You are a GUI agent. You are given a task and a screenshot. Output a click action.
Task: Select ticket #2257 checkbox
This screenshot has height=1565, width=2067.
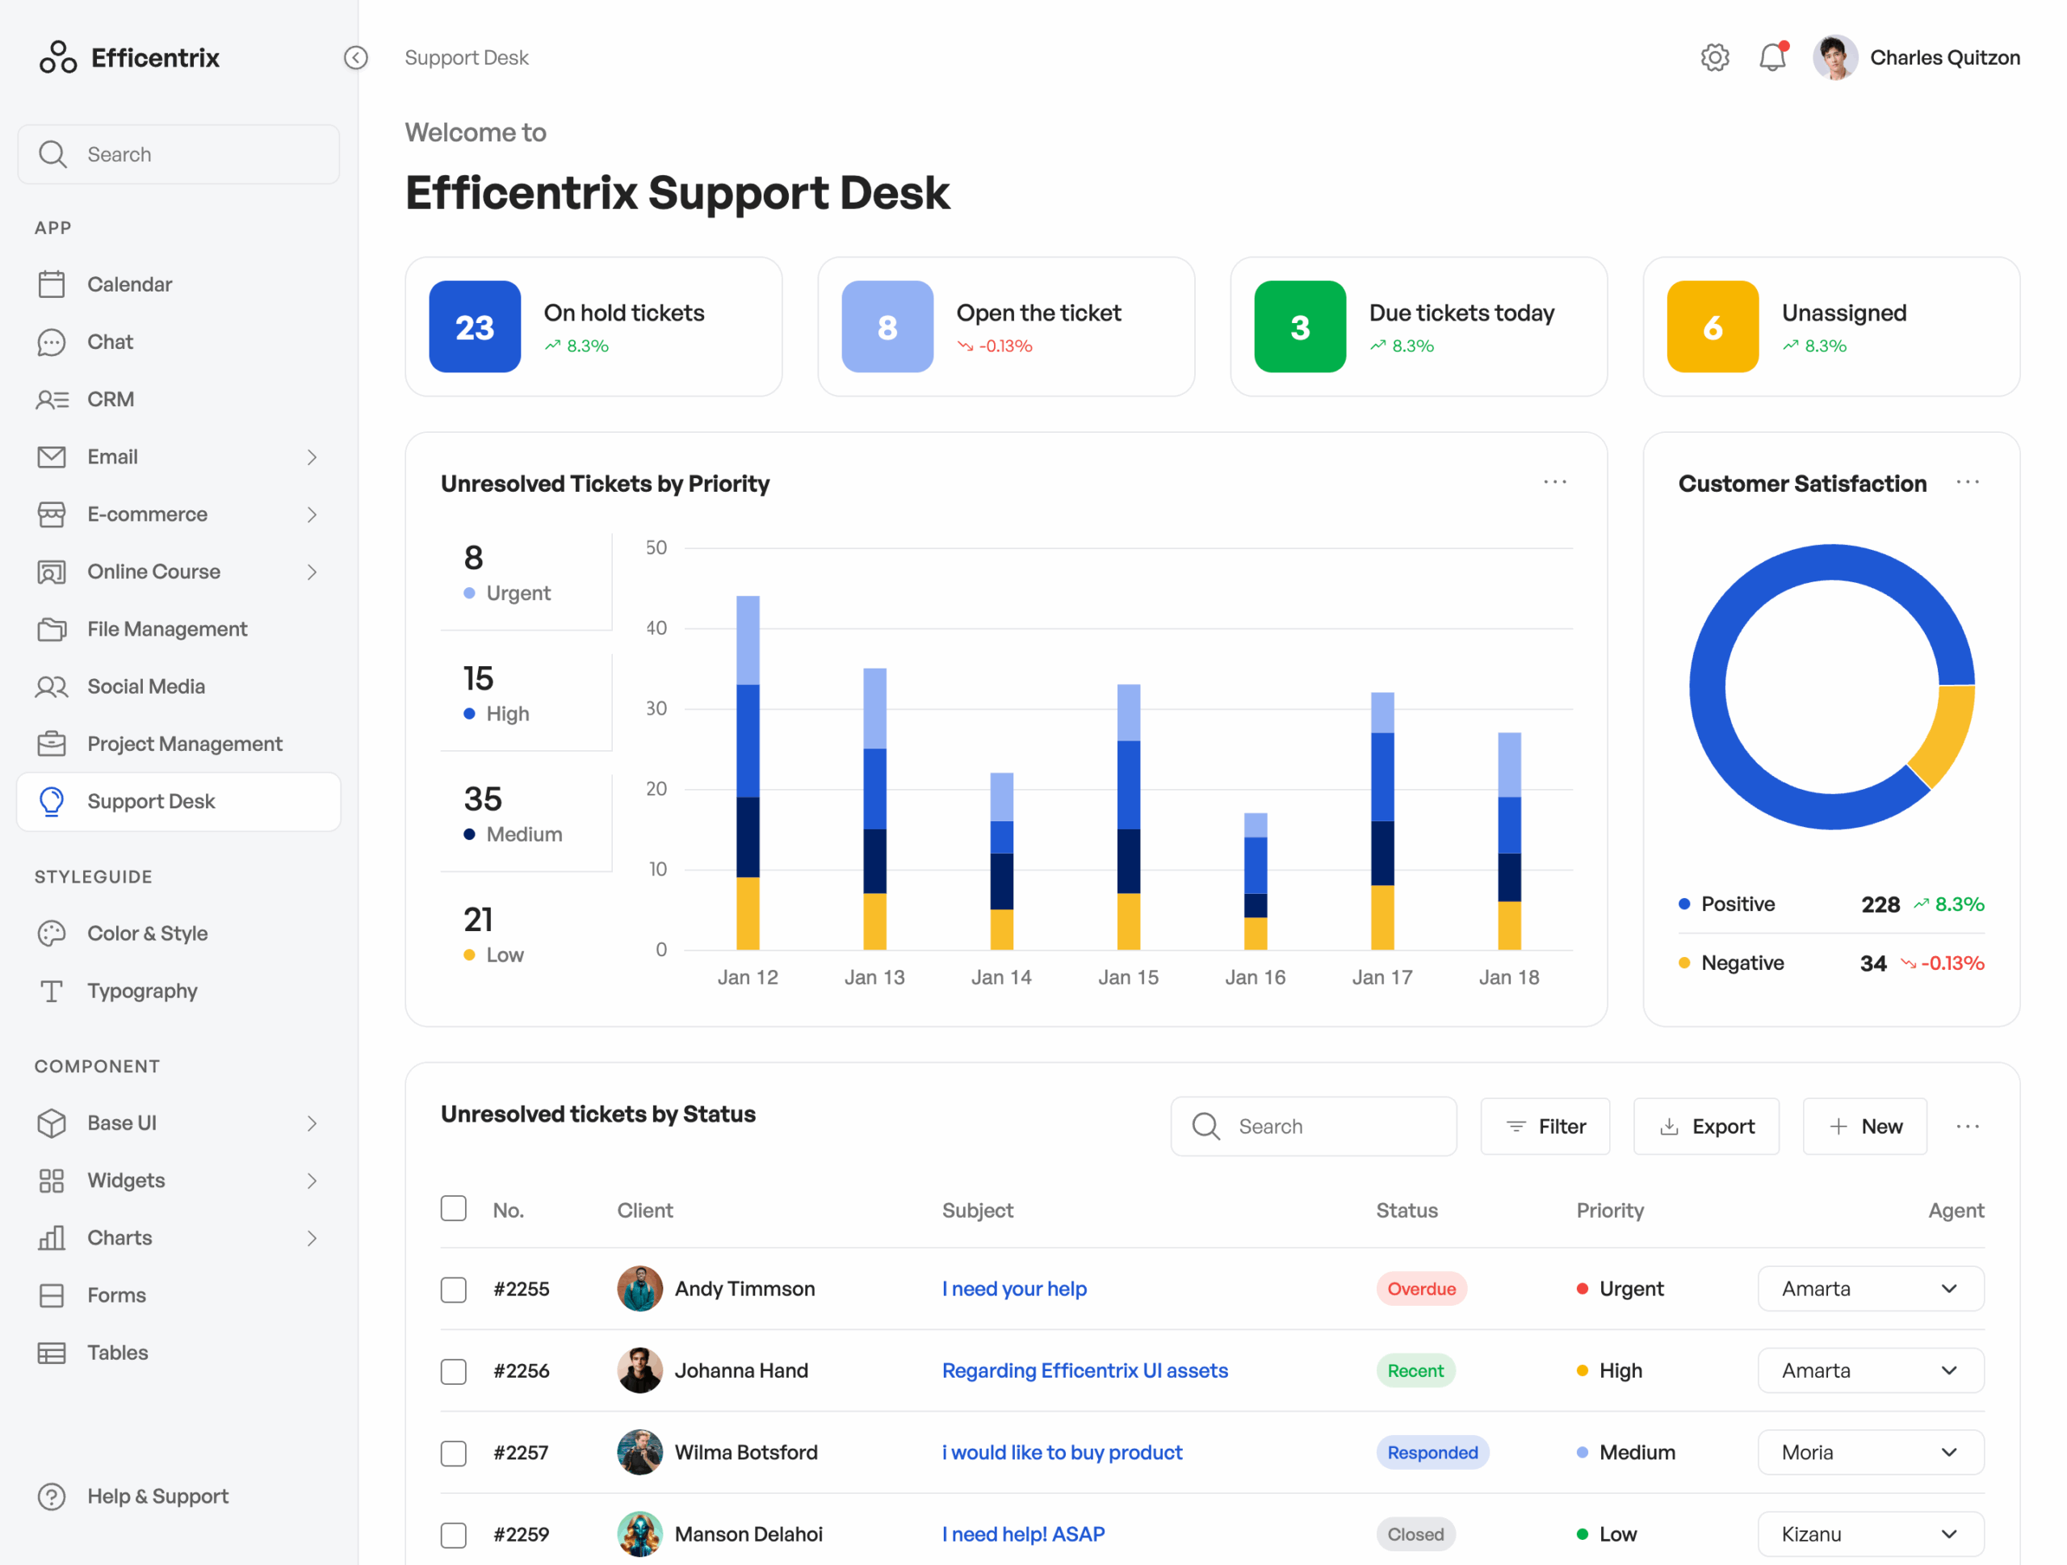(x=453, y=1453)
